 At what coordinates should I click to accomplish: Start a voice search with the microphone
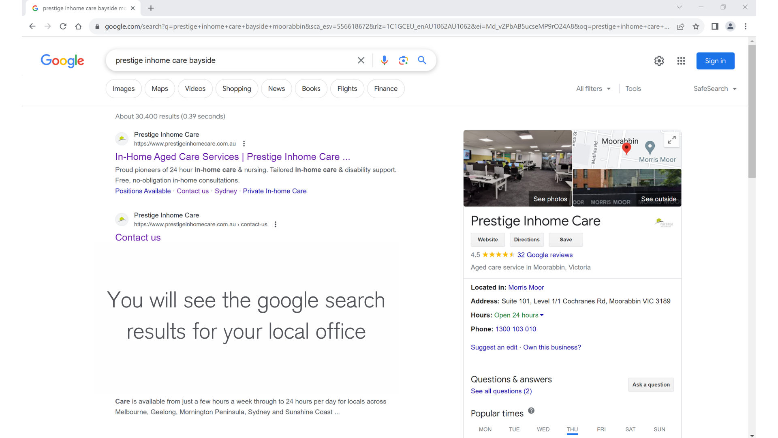pos(384,60)
